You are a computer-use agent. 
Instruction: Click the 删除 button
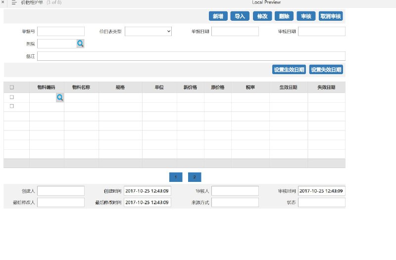coord(284,16)
